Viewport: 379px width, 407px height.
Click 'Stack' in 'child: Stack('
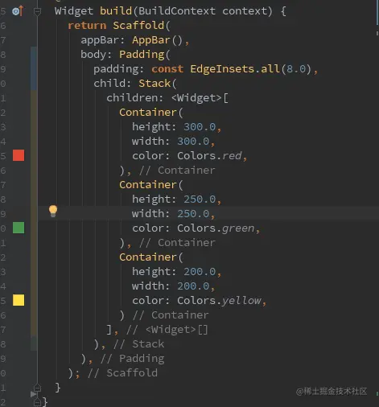pyautogui.click(x=154, y=84)
